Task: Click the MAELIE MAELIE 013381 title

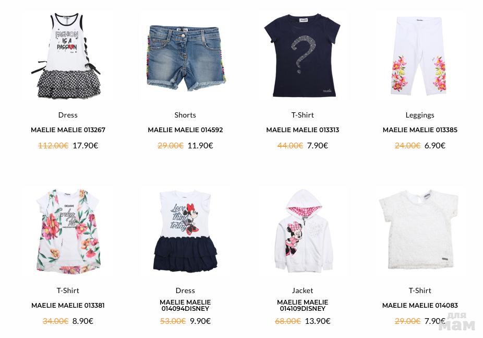Action: tap(68, 305)
